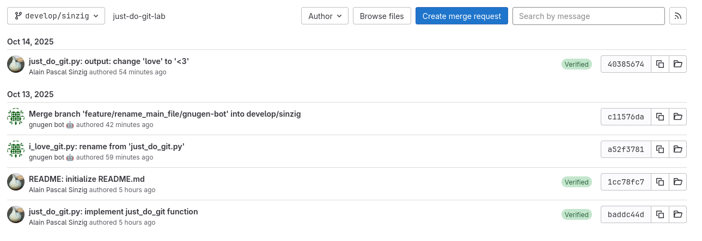702x241 pixels.
Task: Click Verified badge on commit 40385674
Action: coord(576,64)
